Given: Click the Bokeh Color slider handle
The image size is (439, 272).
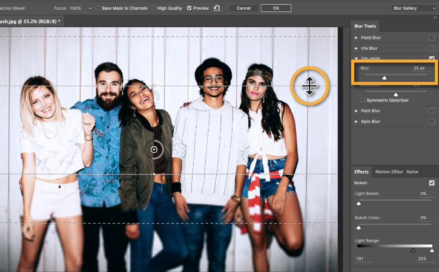Looking at the screenshot, I should tap(358, 227).
